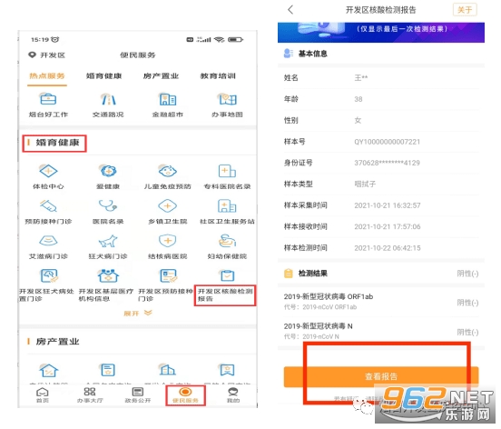
Task: Select 教育培训 category tab
Action: coord(218,76)
